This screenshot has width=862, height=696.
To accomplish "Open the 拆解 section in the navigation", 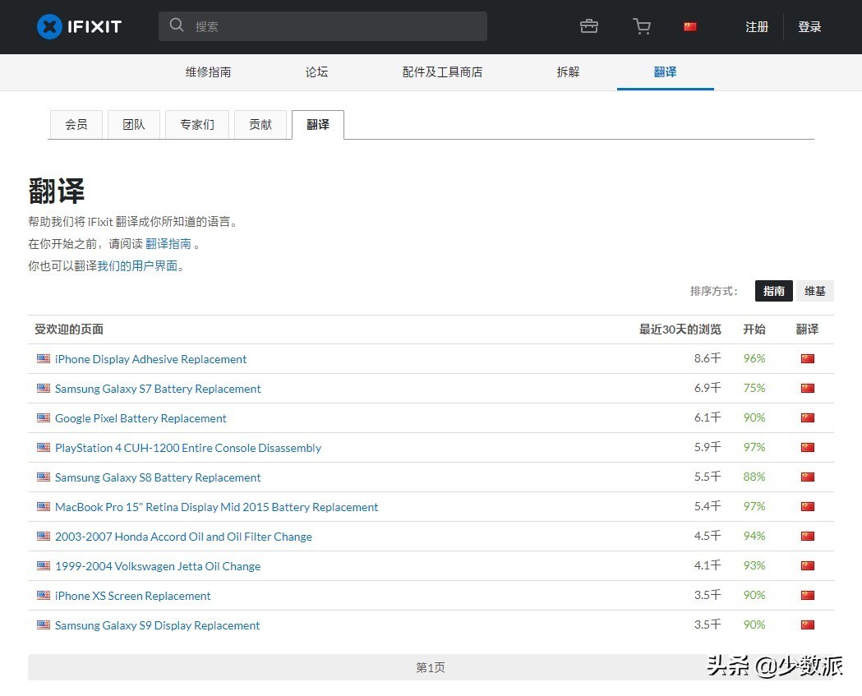I will [567, 72].
